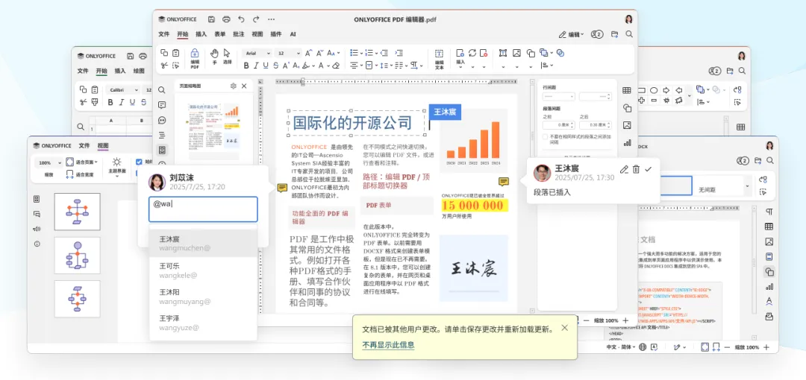Zoom in with plus button in document window
Viewport: 806px width, 380px height.
(x=766, y=347)
